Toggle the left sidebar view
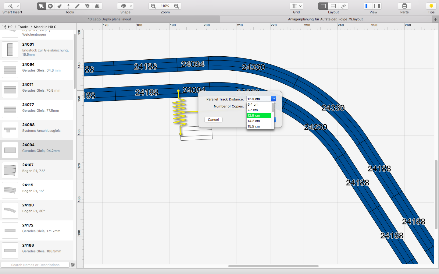The width and height of the screenshot is (439, 274). click(x=368, y=6)
